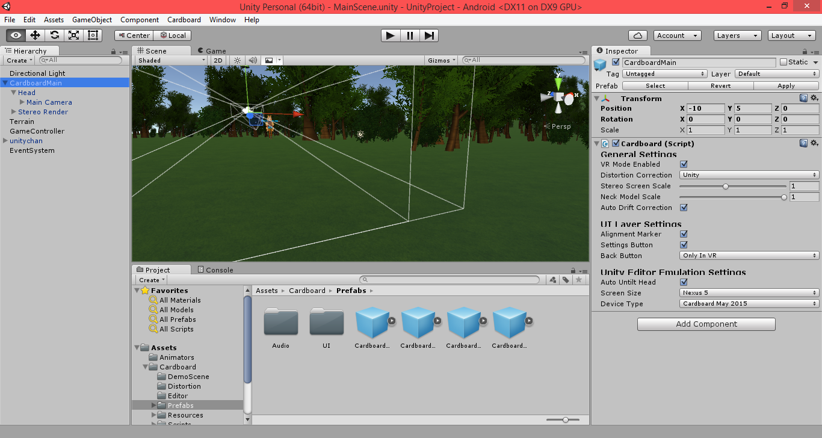Click prefab Revert button
The width and height of the screenshot is (822, 438).
coord(721,86)
